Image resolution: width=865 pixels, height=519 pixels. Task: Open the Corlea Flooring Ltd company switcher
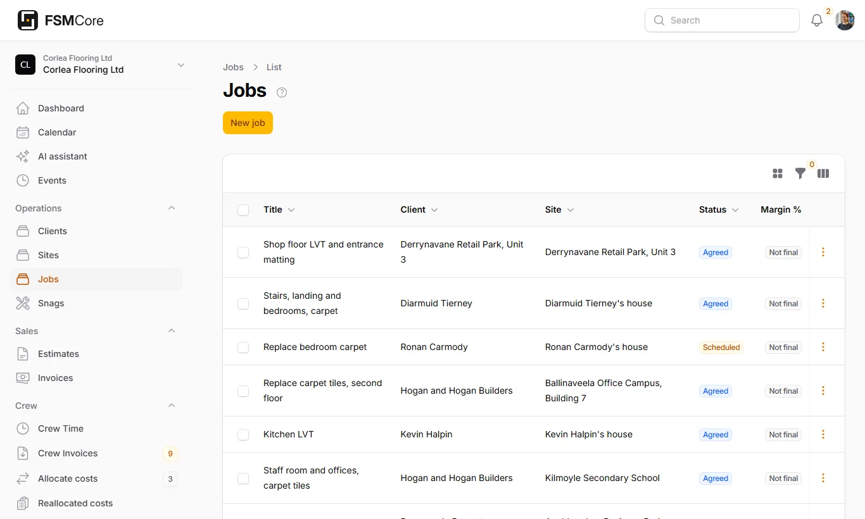coord(101,65)
